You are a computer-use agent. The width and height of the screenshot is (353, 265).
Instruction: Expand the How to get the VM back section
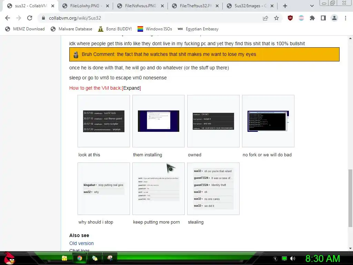(x=132, y=88)
